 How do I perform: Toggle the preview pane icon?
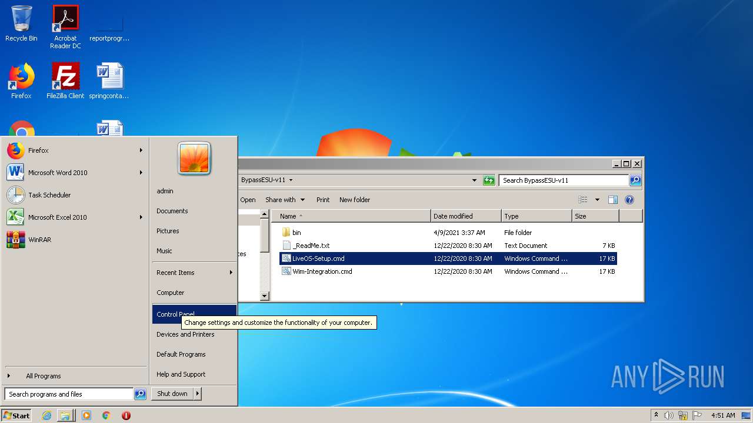pyautogui.click(x=613, y=200)
